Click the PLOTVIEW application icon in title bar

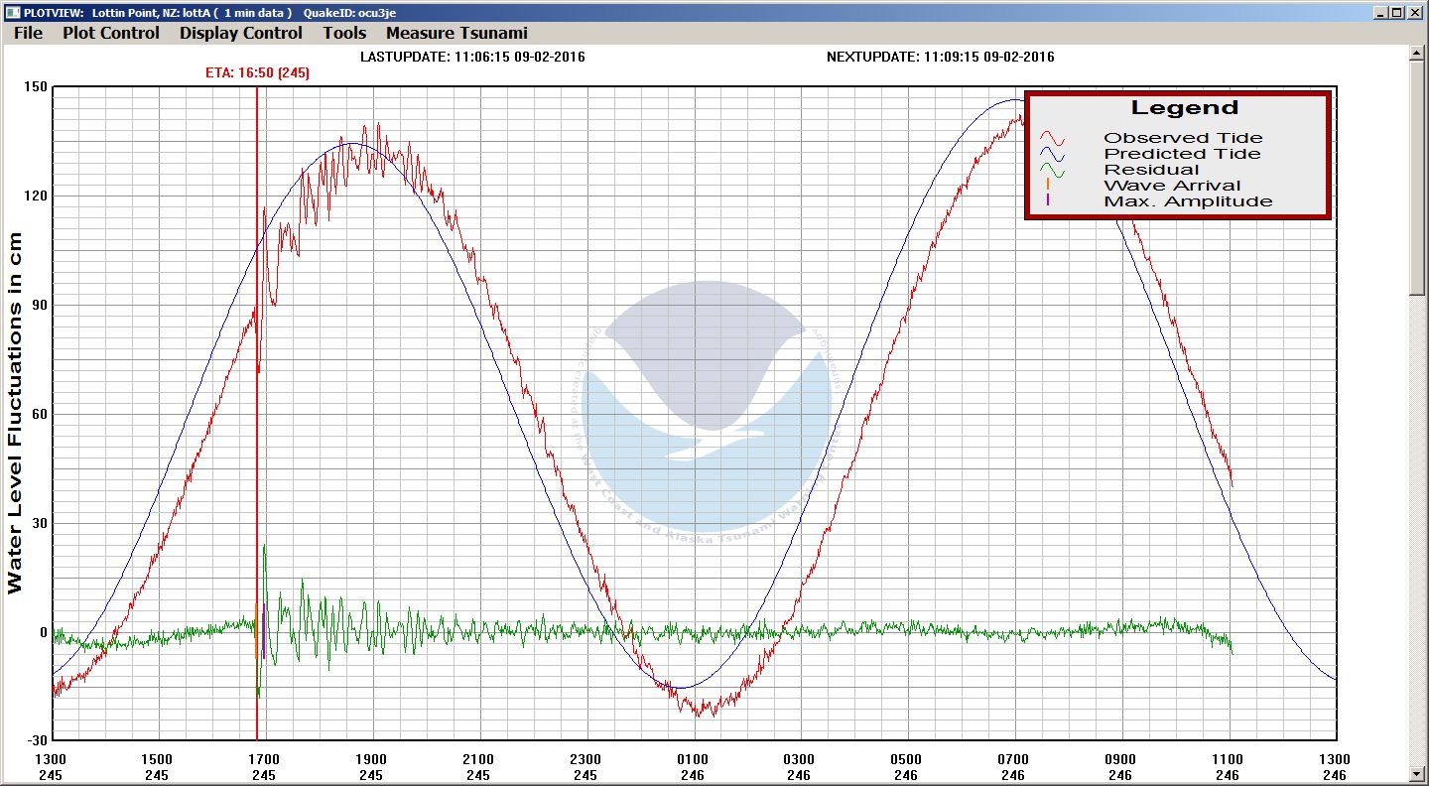[10, 12]
